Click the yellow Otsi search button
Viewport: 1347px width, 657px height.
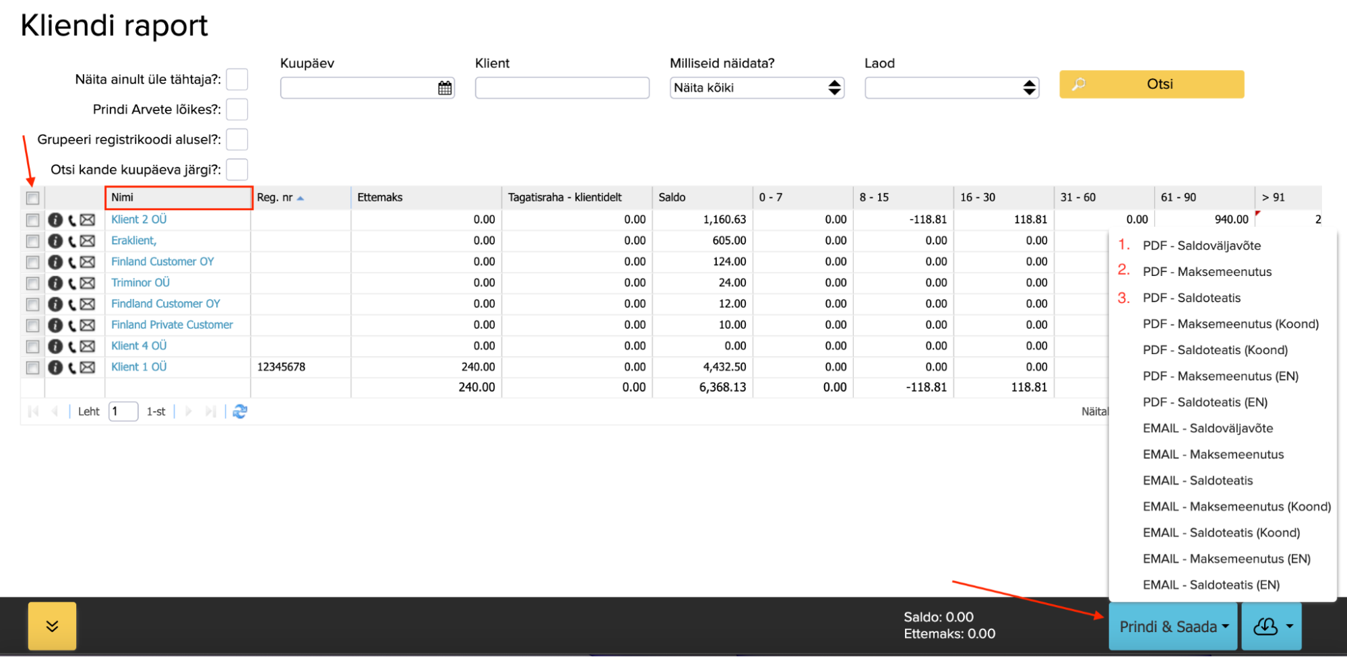coord(1152,84)
